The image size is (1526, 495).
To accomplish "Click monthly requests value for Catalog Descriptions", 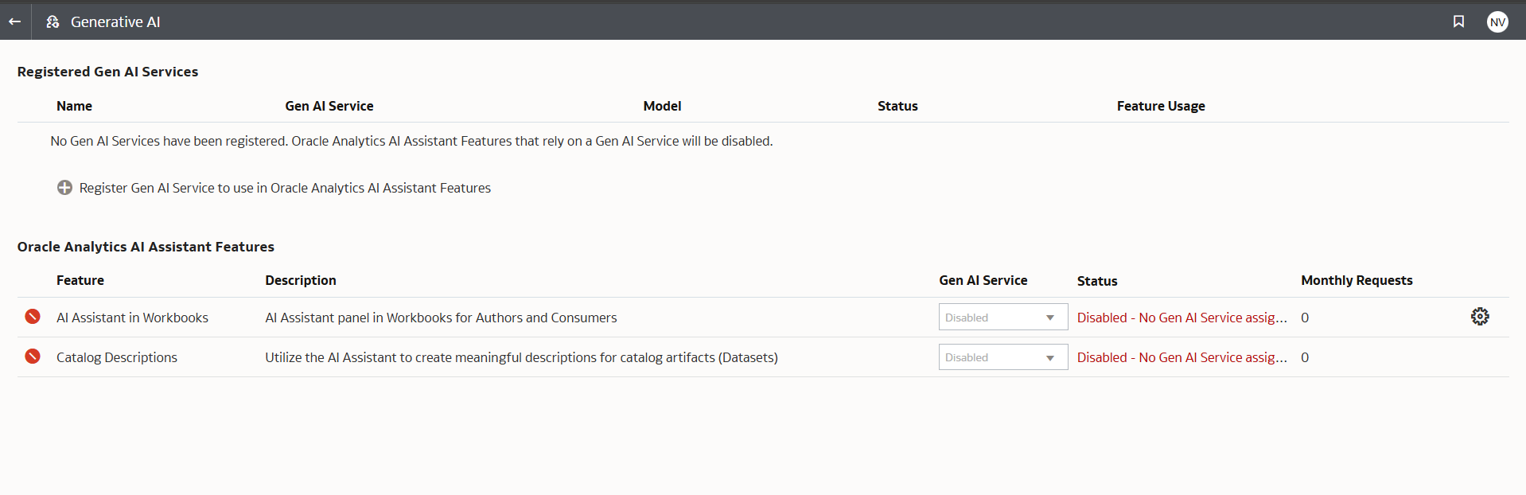I will [x=1305, y=357].
